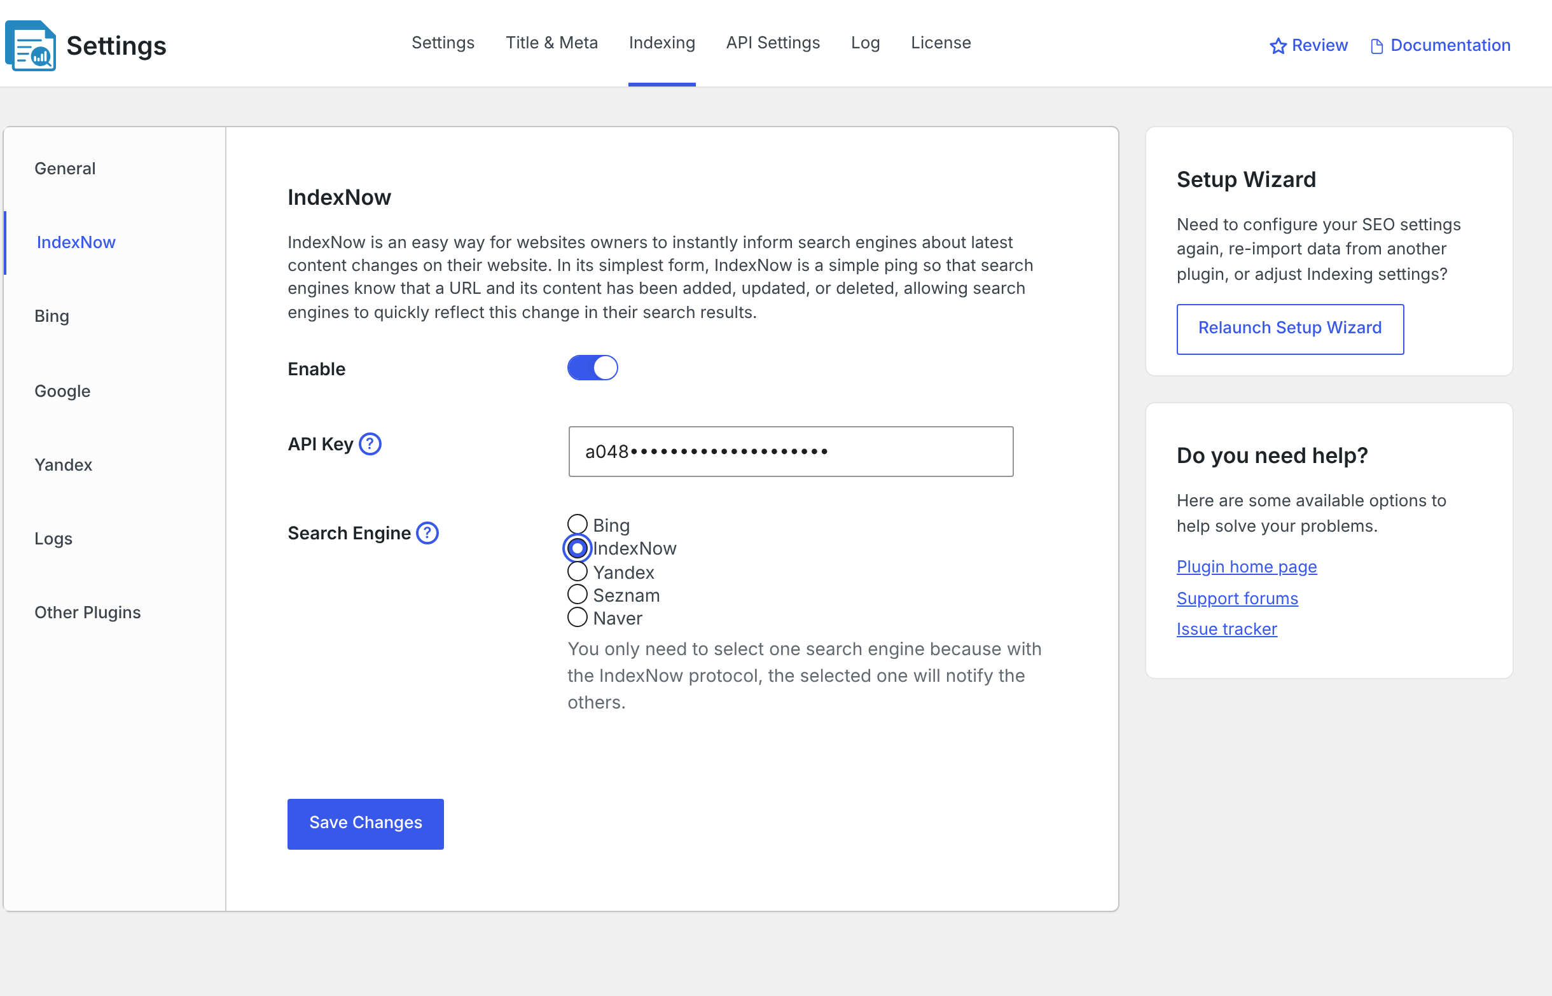Open the Plugin home page link

1246,567
